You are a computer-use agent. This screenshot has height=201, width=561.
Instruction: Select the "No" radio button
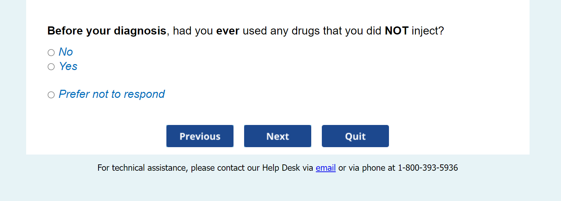click(51, 53)
